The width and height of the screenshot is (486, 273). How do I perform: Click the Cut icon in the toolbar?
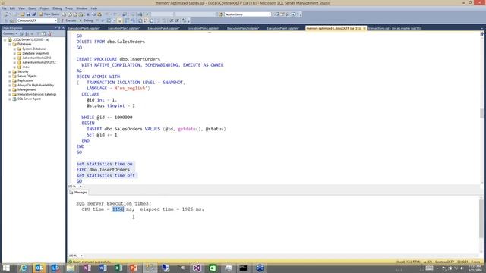coord(88,14)
